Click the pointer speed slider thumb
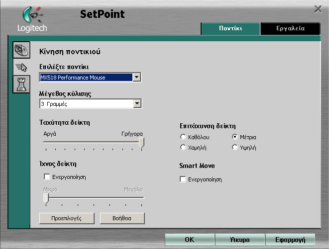Image resolution: width=329 pixels, height=249 pixels. (142, 143)
